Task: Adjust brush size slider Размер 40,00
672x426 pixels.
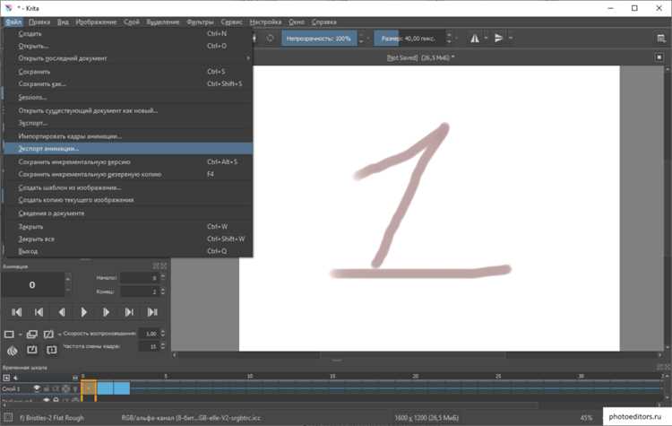Action: [x=409, y=39]
